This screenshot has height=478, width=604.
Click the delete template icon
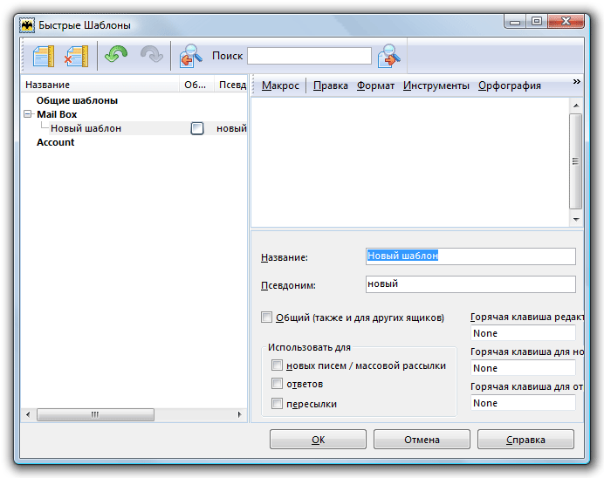[x=76, y=56]
